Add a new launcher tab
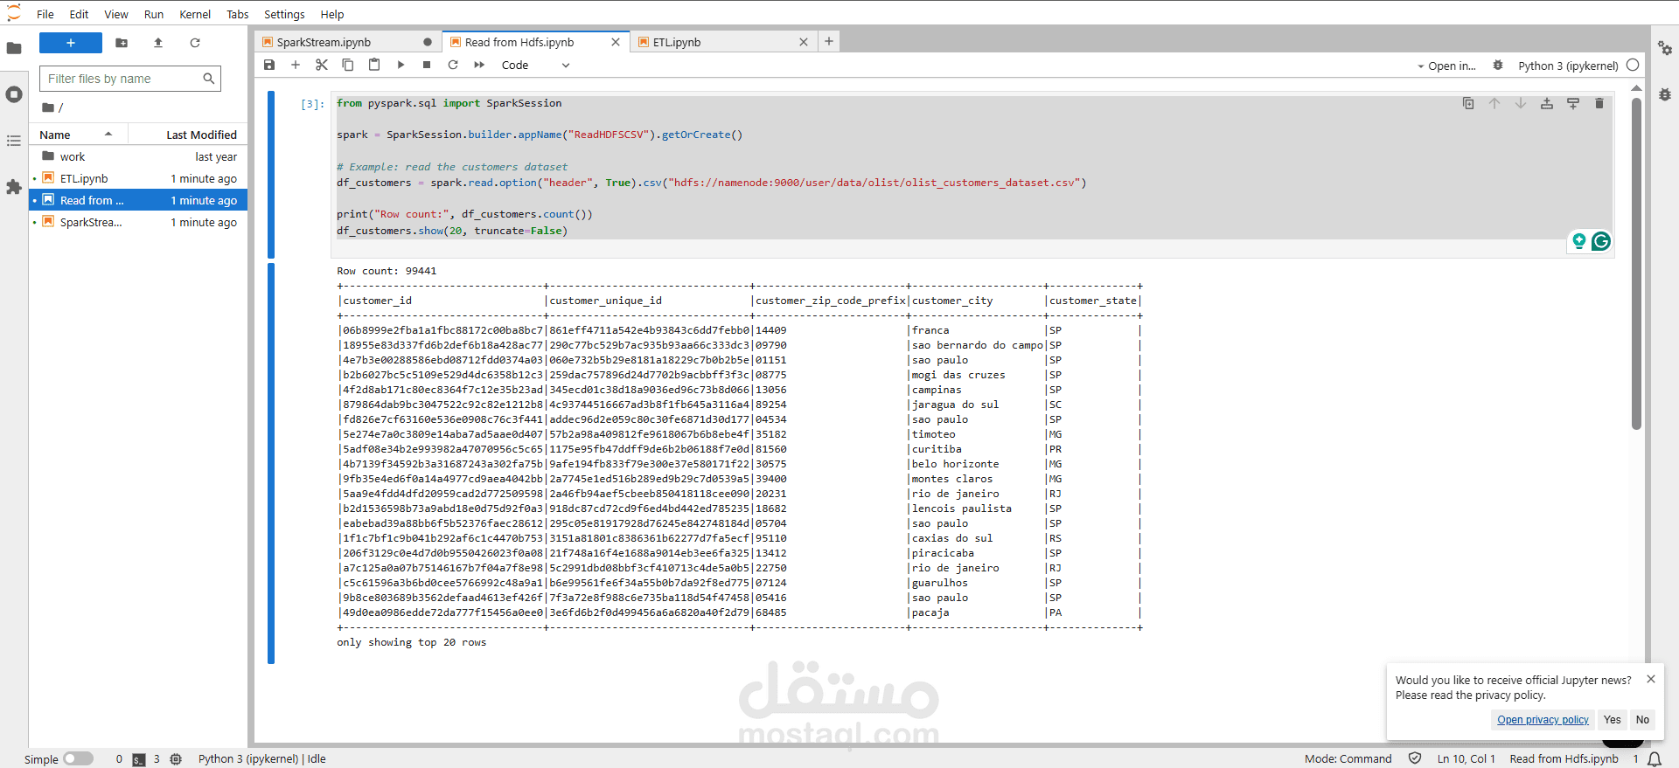The height and width of the screenshot is (768, 1679). pyautogui.click(x=829, y=41)
